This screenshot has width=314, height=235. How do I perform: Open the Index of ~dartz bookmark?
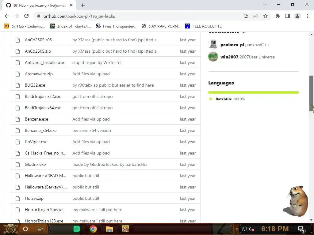pos(70,26)
